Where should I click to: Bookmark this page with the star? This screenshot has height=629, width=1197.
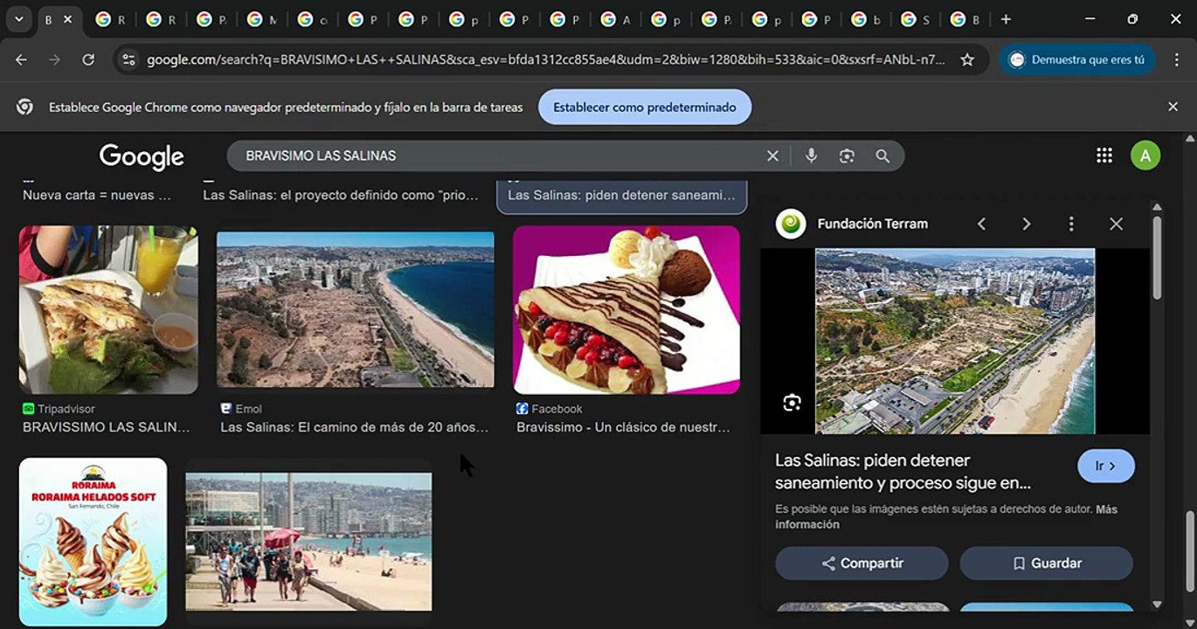967,59
